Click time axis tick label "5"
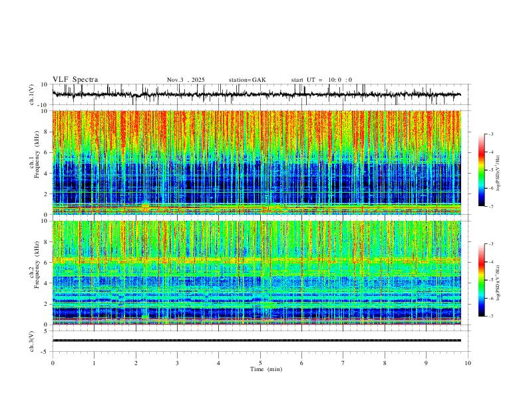The image size is (527, 407). (260, 363)
